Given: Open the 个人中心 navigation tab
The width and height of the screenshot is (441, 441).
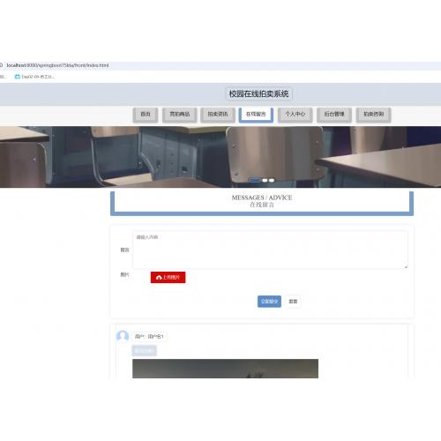Looking at the screenshot, I should [x=295, y=115].
